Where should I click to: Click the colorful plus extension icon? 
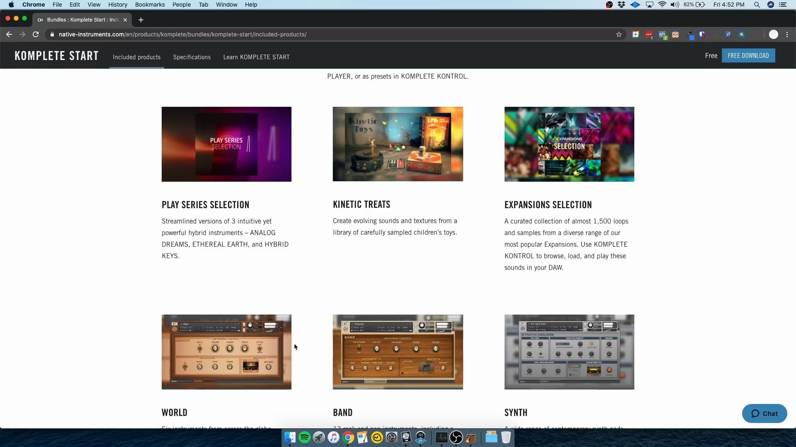[x=635, y=34]
